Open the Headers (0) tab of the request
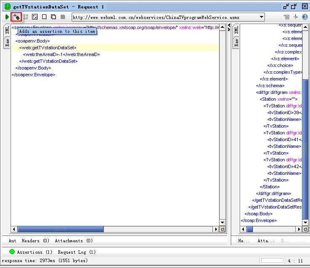Screen dimensions: 310x268 (35, 241)
